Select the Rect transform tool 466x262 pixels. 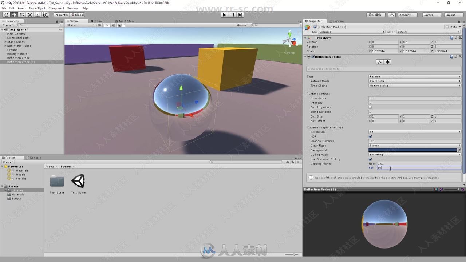[x=37, y=15]
